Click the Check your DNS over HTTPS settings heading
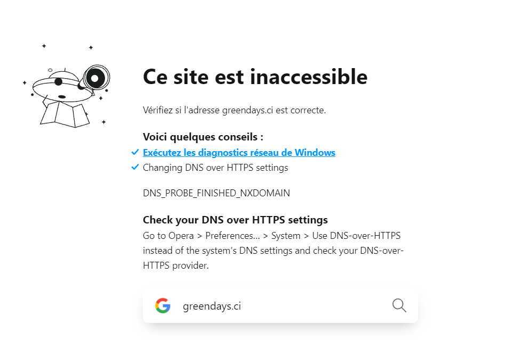The image size is (505, 349). 235,220
